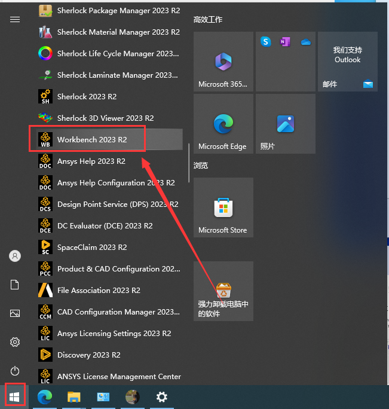Select "Design Point Service (DPS)" label
Image resolution: width=389 pixels, height=409 pixels.
tap(103, 204)
